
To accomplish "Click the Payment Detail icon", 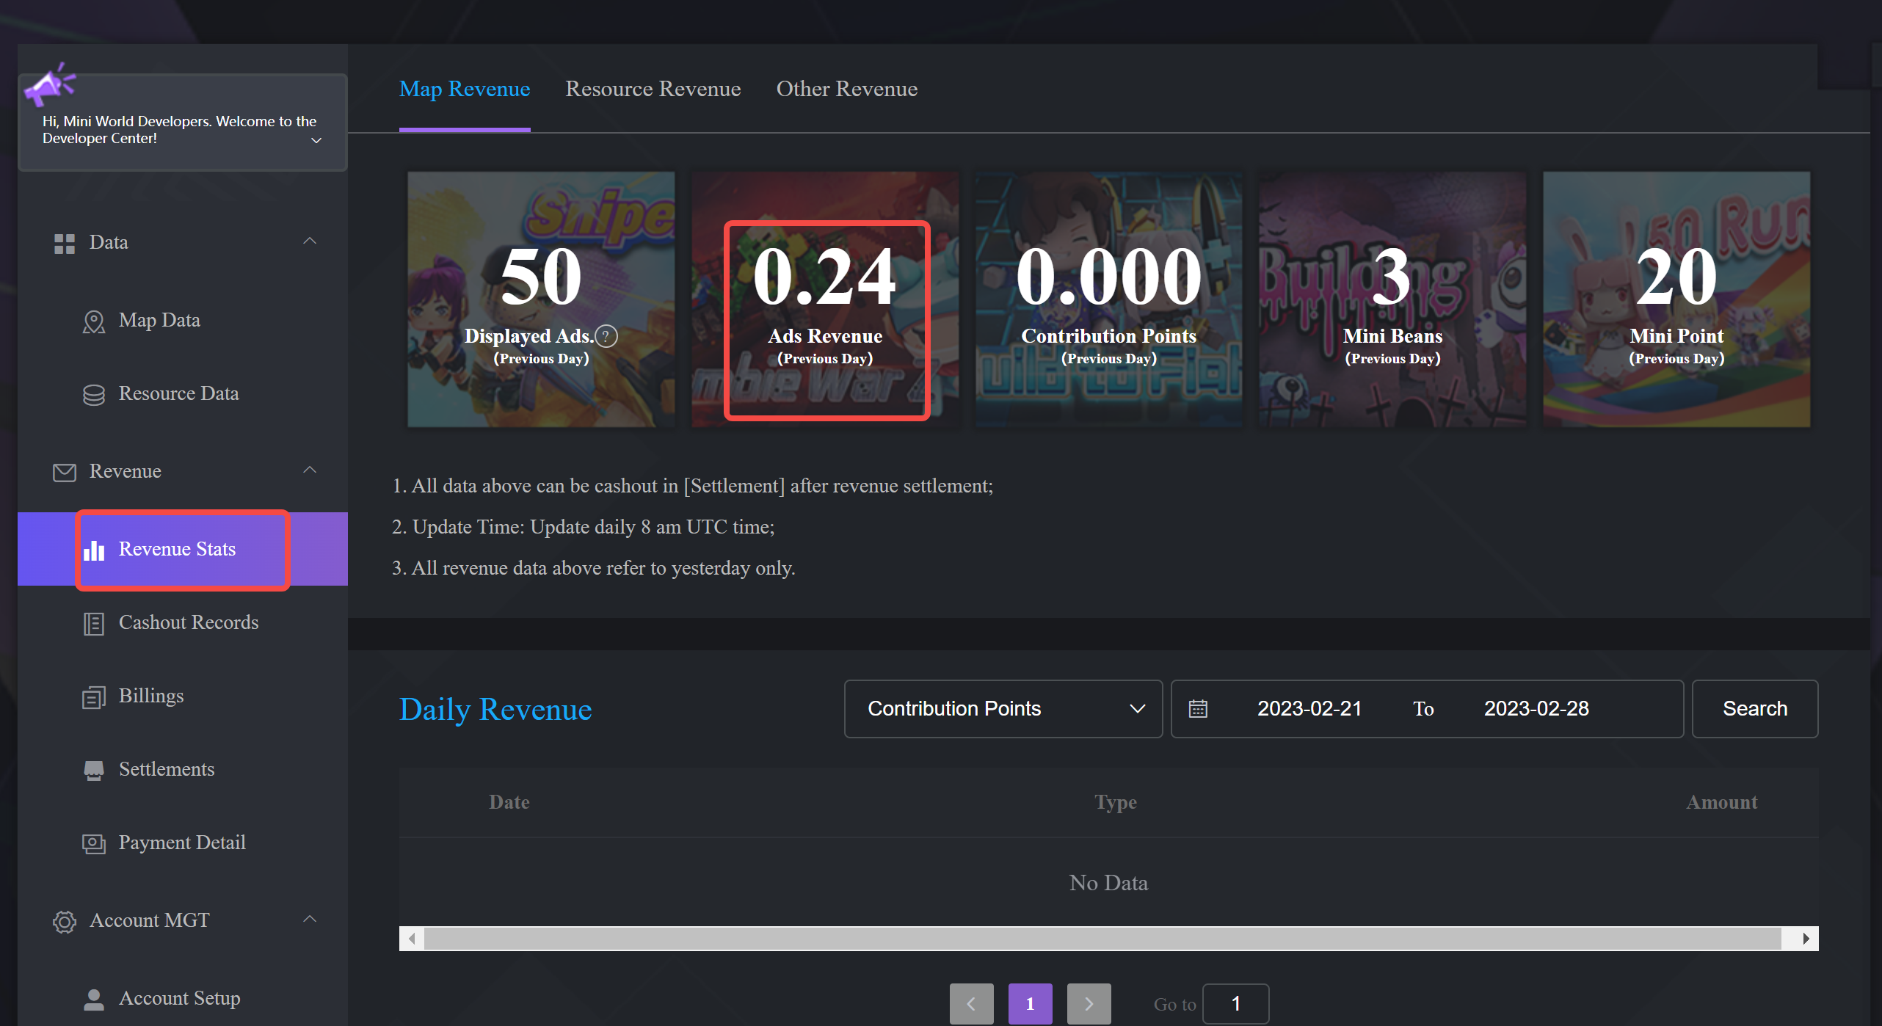I will point(93,844).
